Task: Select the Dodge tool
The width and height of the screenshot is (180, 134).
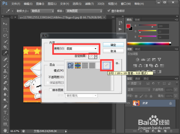Action: coord(5,100)
